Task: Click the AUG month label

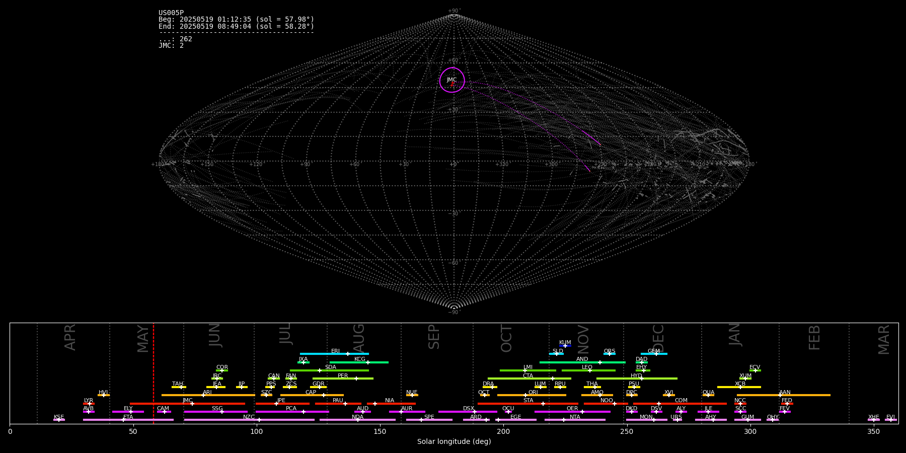Action: pos(359,339)
